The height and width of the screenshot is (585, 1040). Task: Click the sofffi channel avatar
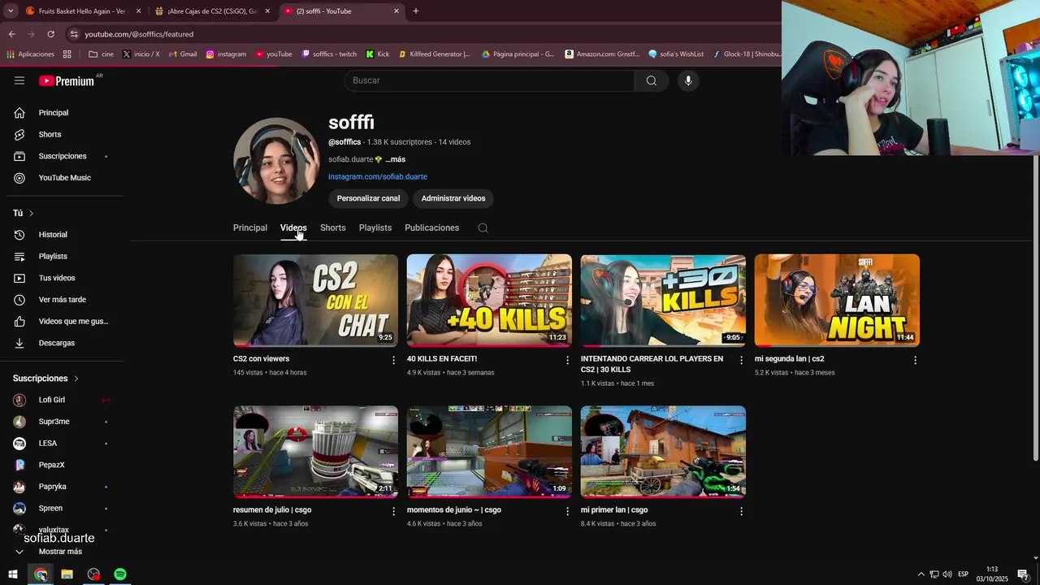276,161
